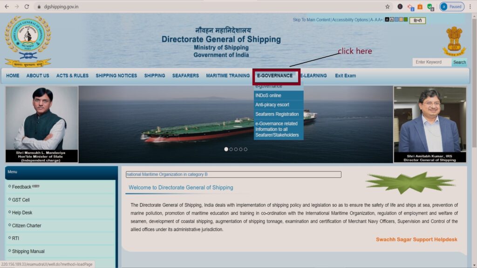This screenshot has height=268, width=477.
Task: Go back using the browser back arrow
Action: point(7,7)
